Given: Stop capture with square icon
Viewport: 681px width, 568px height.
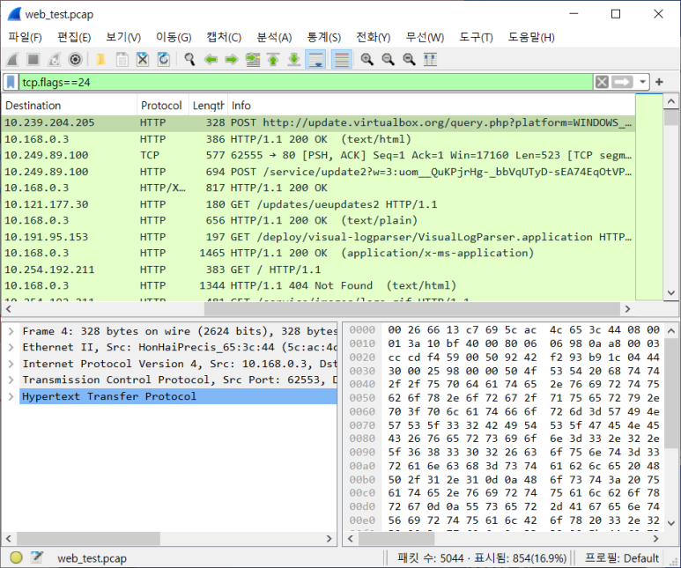Looking at the screenshot, I should coord(33,59).
